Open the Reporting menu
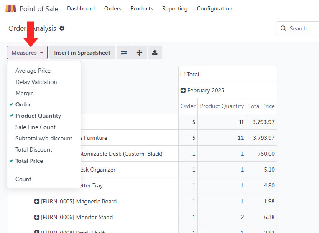The image size is (319, 233). pos(175,8)
